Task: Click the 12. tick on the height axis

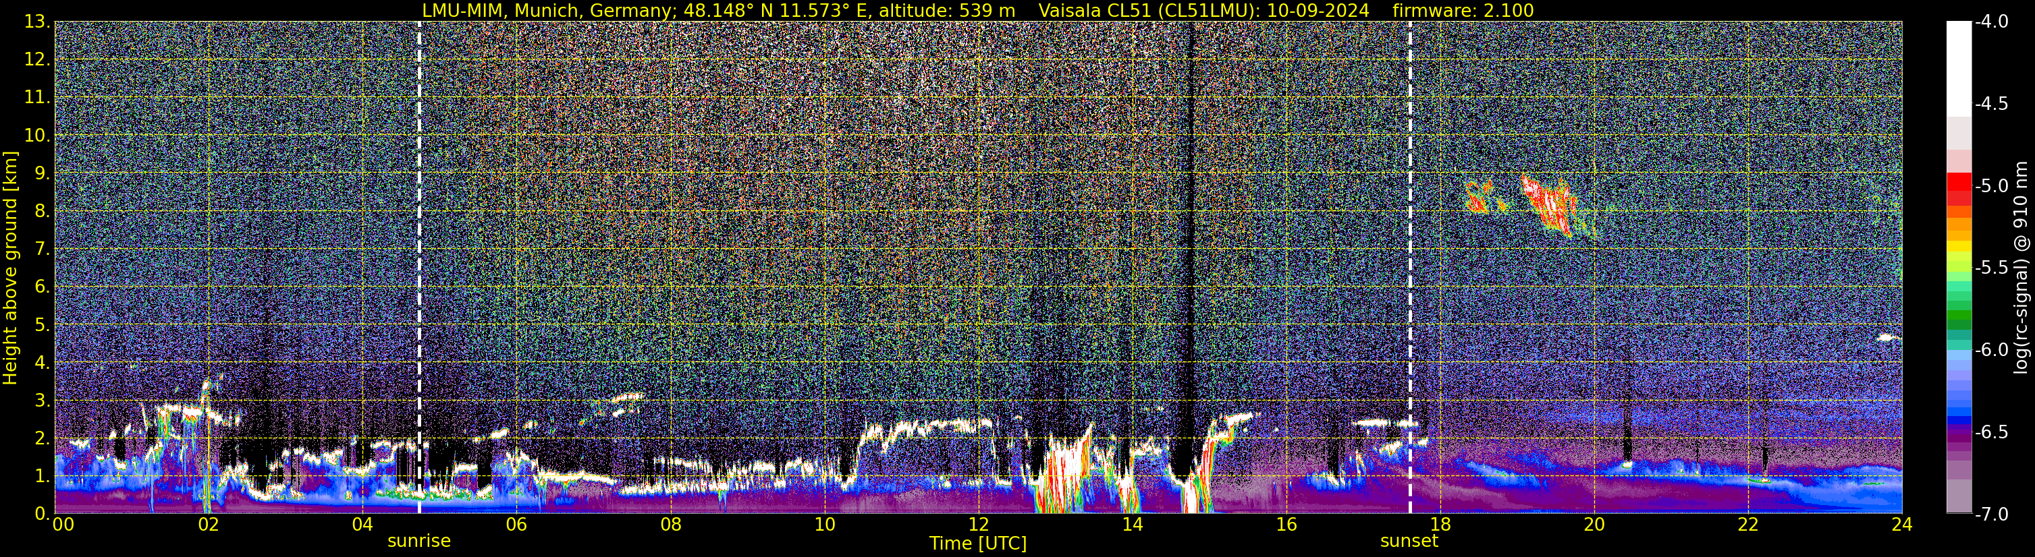Action: tap(38, 60)
